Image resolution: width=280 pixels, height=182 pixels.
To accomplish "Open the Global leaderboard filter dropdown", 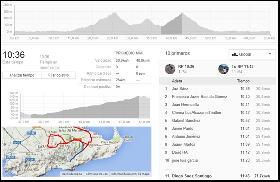I will [252, 54].
